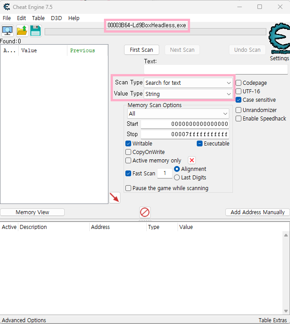Image resolution: width=290 pixels, height=324 pixels.
Task: Click the results A... address column header
Action: coord(9,50)
